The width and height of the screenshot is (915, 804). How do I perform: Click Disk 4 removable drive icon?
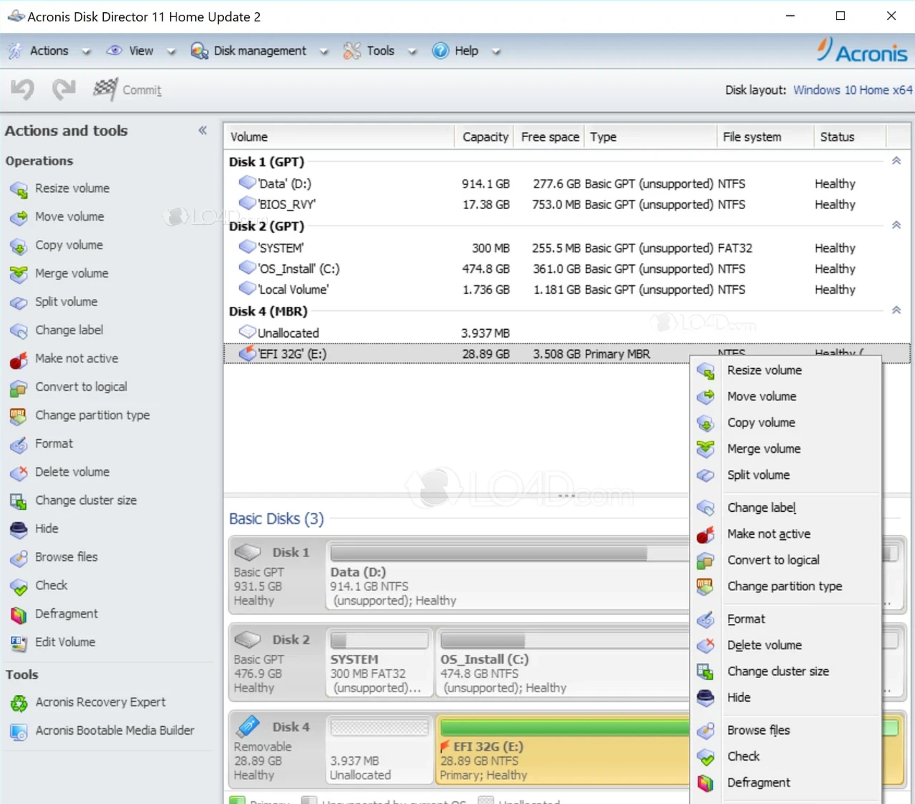coord(247,726)
